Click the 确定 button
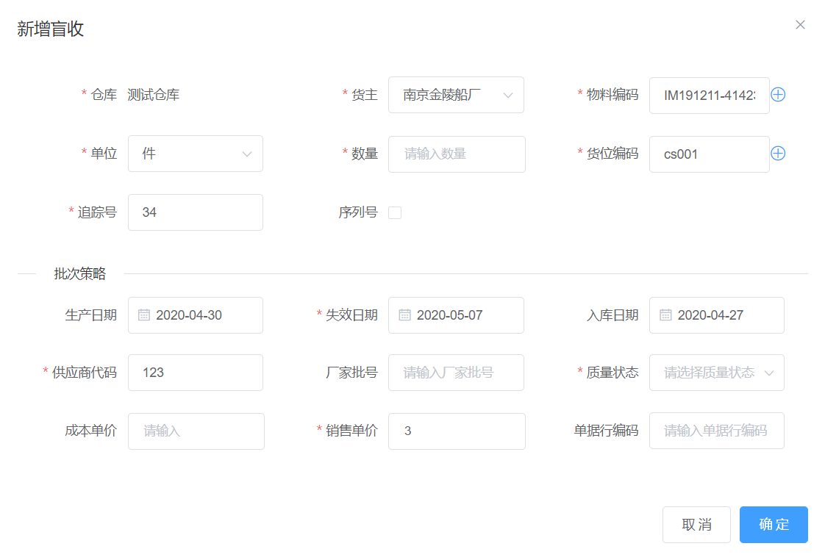825x560 pixels. [774, 525]
